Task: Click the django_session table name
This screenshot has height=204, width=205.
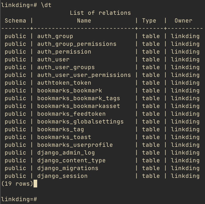Action: [x=62, y=176]
